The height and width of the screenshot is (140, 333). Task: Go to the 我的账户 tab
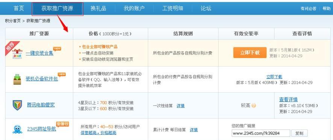pos(134,8)
